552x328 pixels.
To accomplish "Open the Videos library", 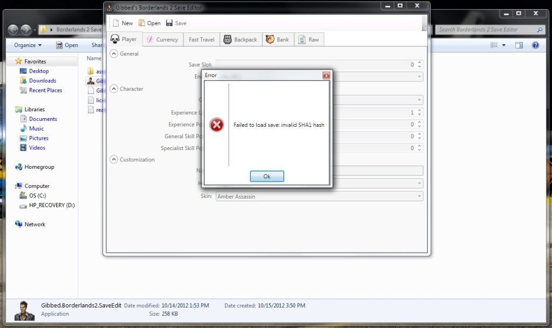I will coord(37,147).
